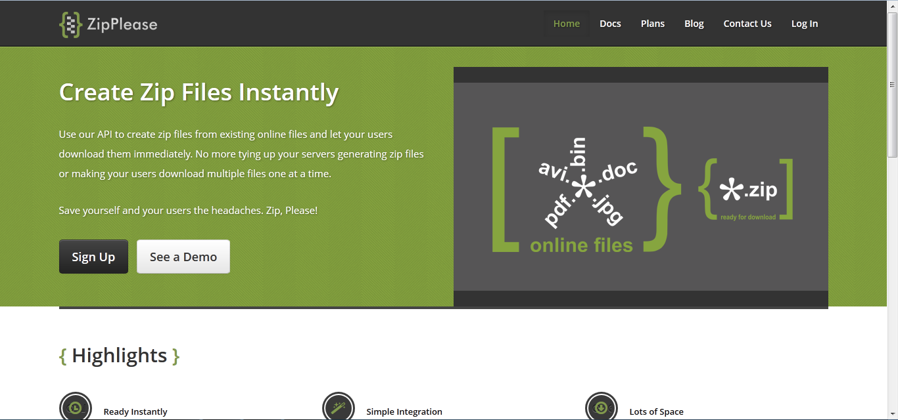Click the Sign Up button

tap(93, 257)
